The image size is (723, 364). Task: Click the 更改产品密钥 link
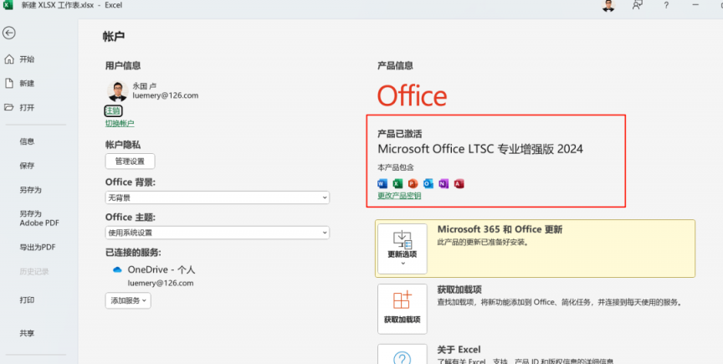[399, 196]
